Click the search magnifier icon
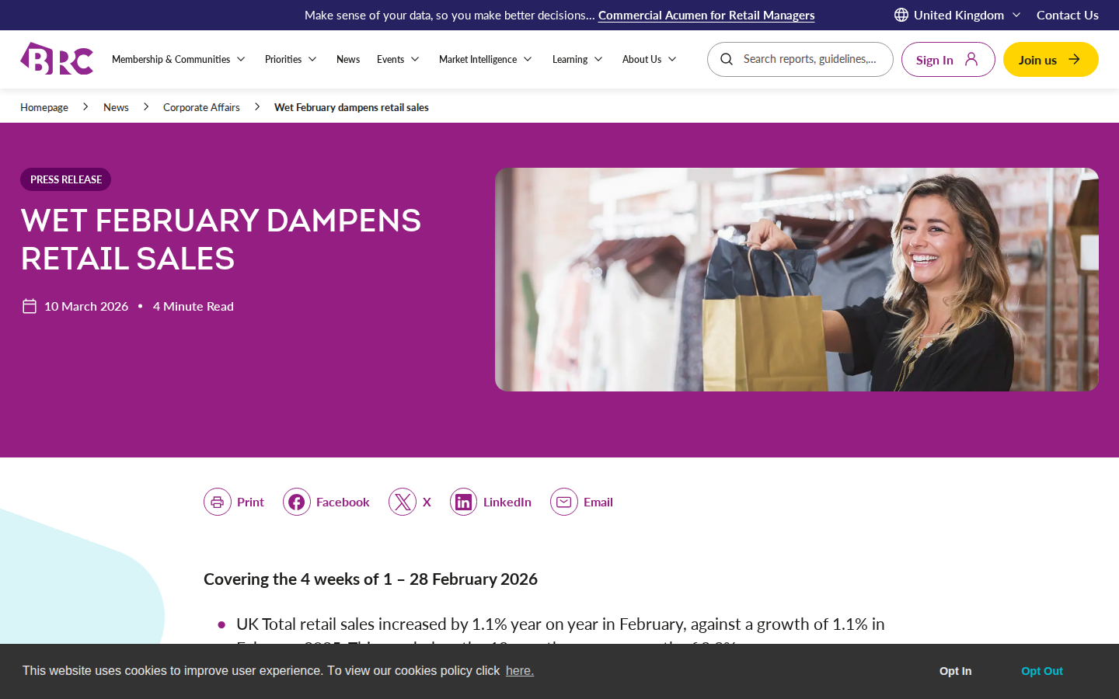1119x699 pixels. pyautogui.click(x=727, y=59)
